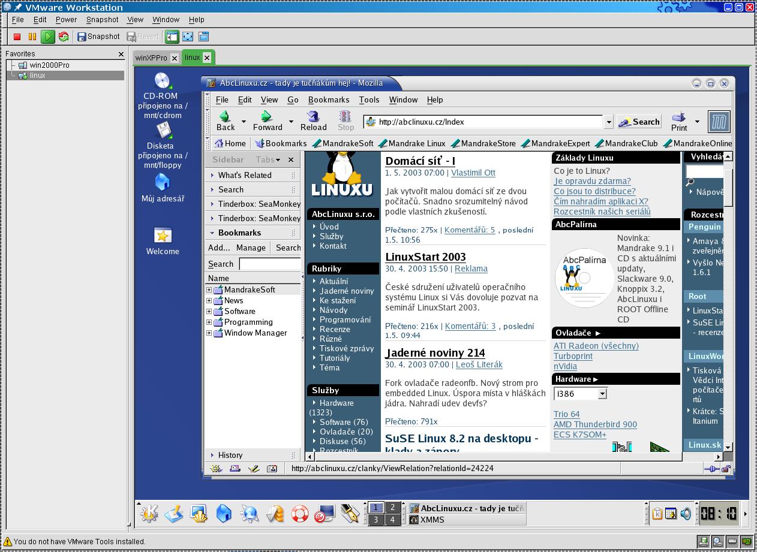Click the sidebar bookmarks Search field

(x=270, y=264)
